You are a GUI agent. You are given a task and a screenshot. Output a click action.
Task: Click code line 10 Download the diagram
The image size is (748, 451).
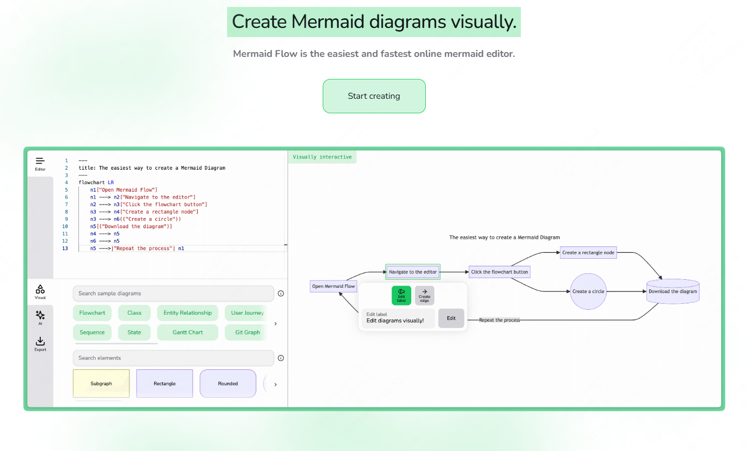pos(131,227)
